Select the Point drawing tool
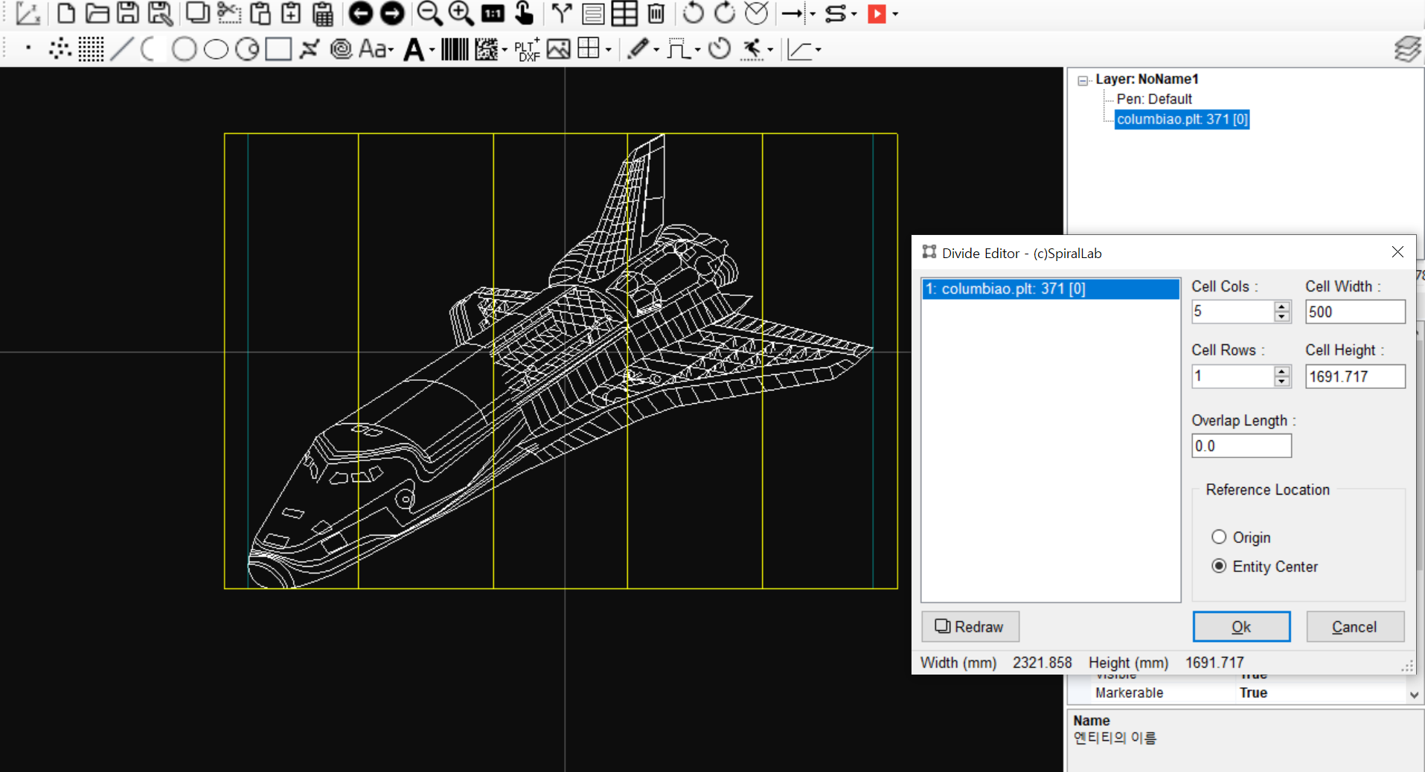Viewport: 1425px width, 772px height. point(28,48)
